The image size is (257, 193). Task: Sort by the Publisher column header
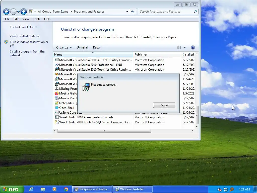(x=157, y=55)
